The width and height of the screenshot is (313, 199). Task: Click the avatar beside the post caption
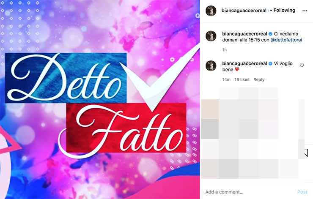[211, 36]
